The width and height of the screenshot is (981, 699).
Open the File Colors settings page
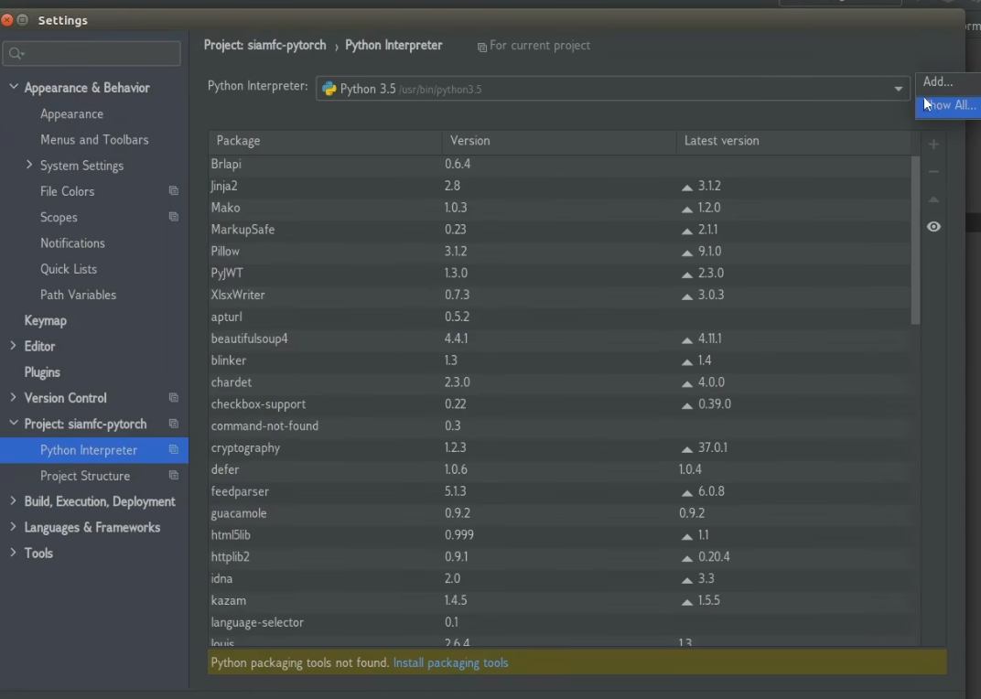pyautogui.click(x=68, y=191)
